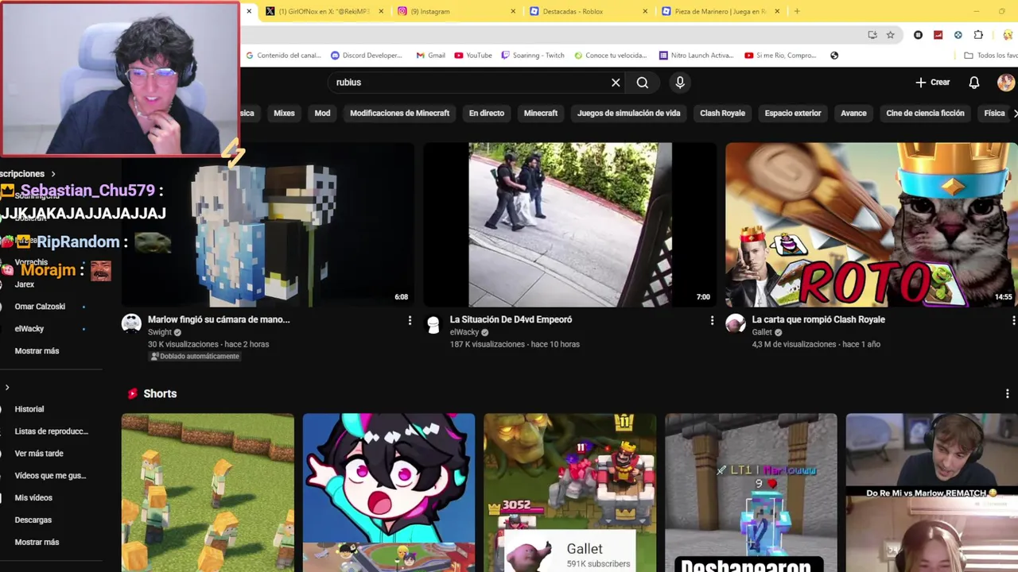Select Cine de ciencia ficción chip

pyautogui.click(x=925, y=113)
